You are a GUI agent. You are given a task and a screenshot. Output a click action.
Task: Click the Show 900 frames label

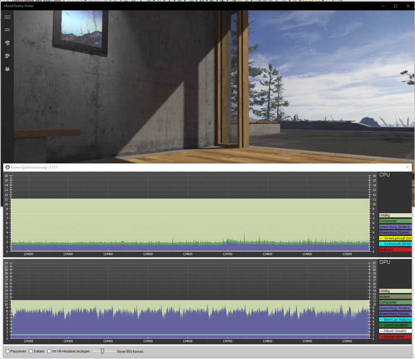(130, 351)
